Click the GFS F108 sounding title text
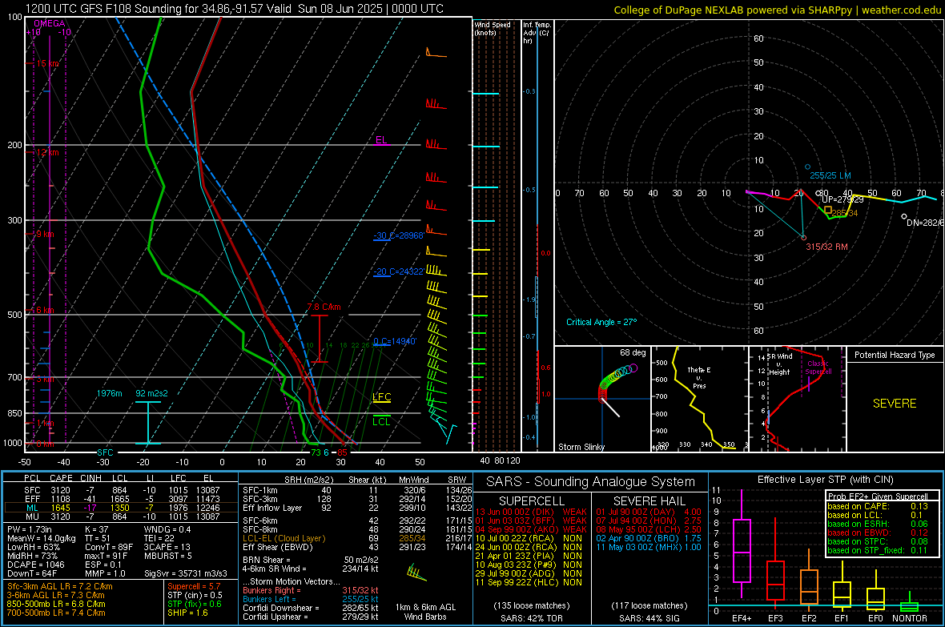 (x=235, y=9)
